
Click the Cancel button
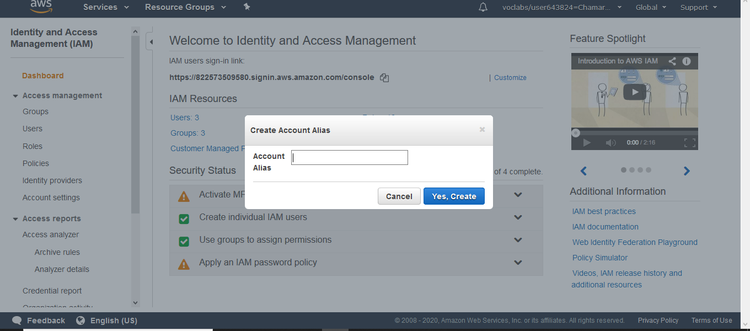click(x=399, y=196)
